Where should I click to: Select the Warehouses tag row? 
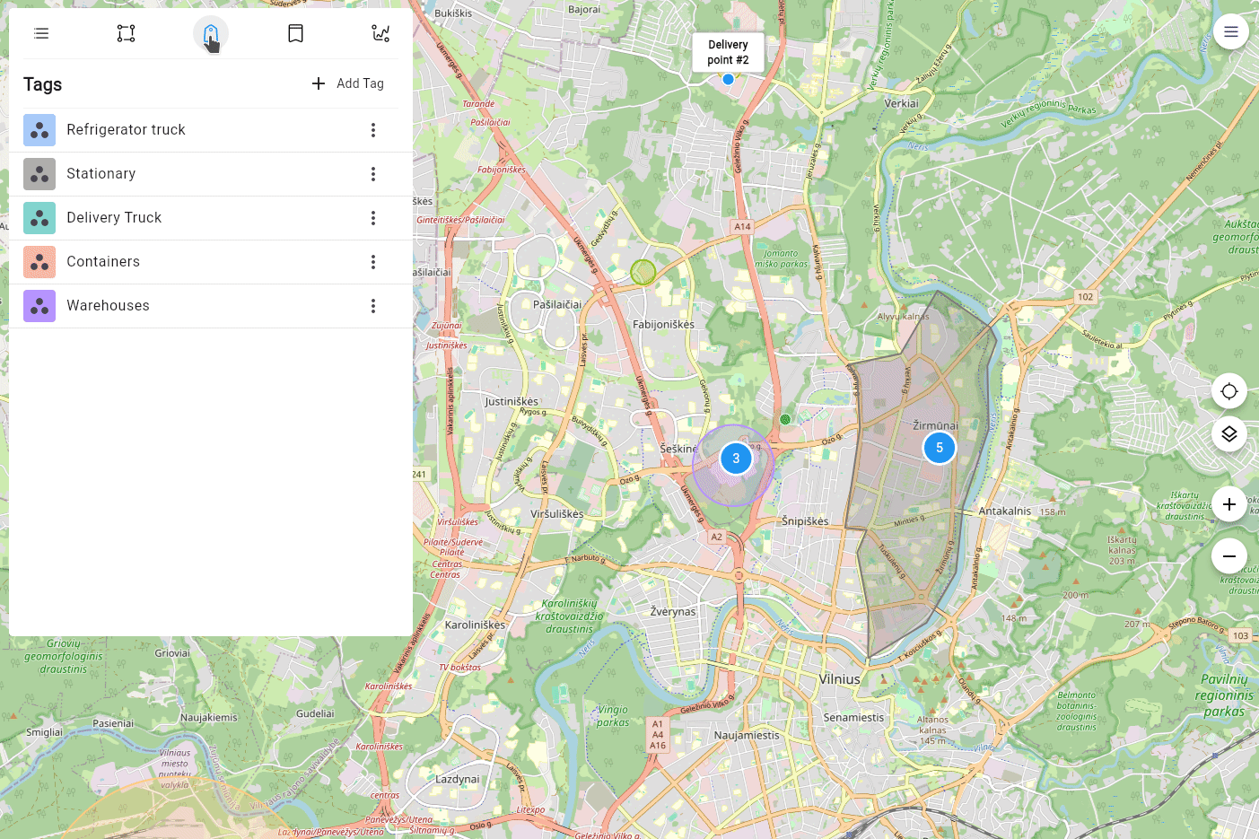[211, 306]
